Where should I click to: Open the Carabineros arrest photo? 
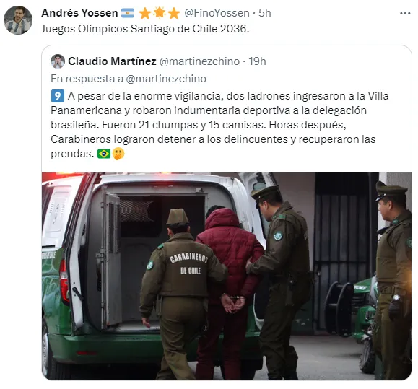[227, 276]
